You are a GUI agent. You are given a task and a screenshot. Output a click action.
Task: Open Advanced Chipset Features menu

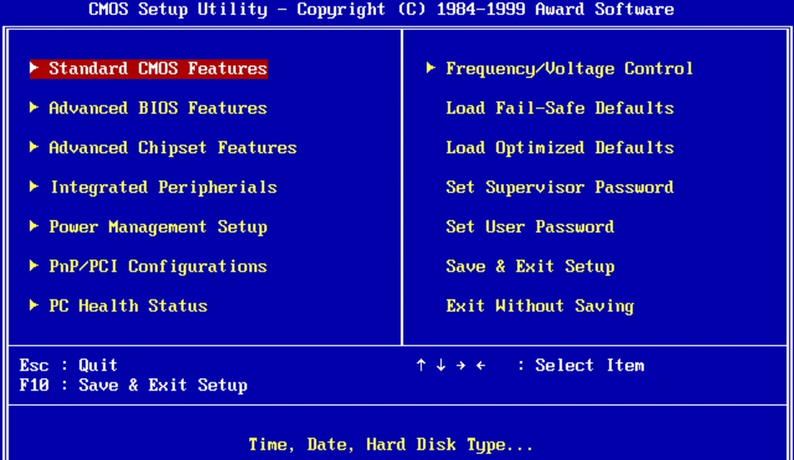(x=173, y=147)
